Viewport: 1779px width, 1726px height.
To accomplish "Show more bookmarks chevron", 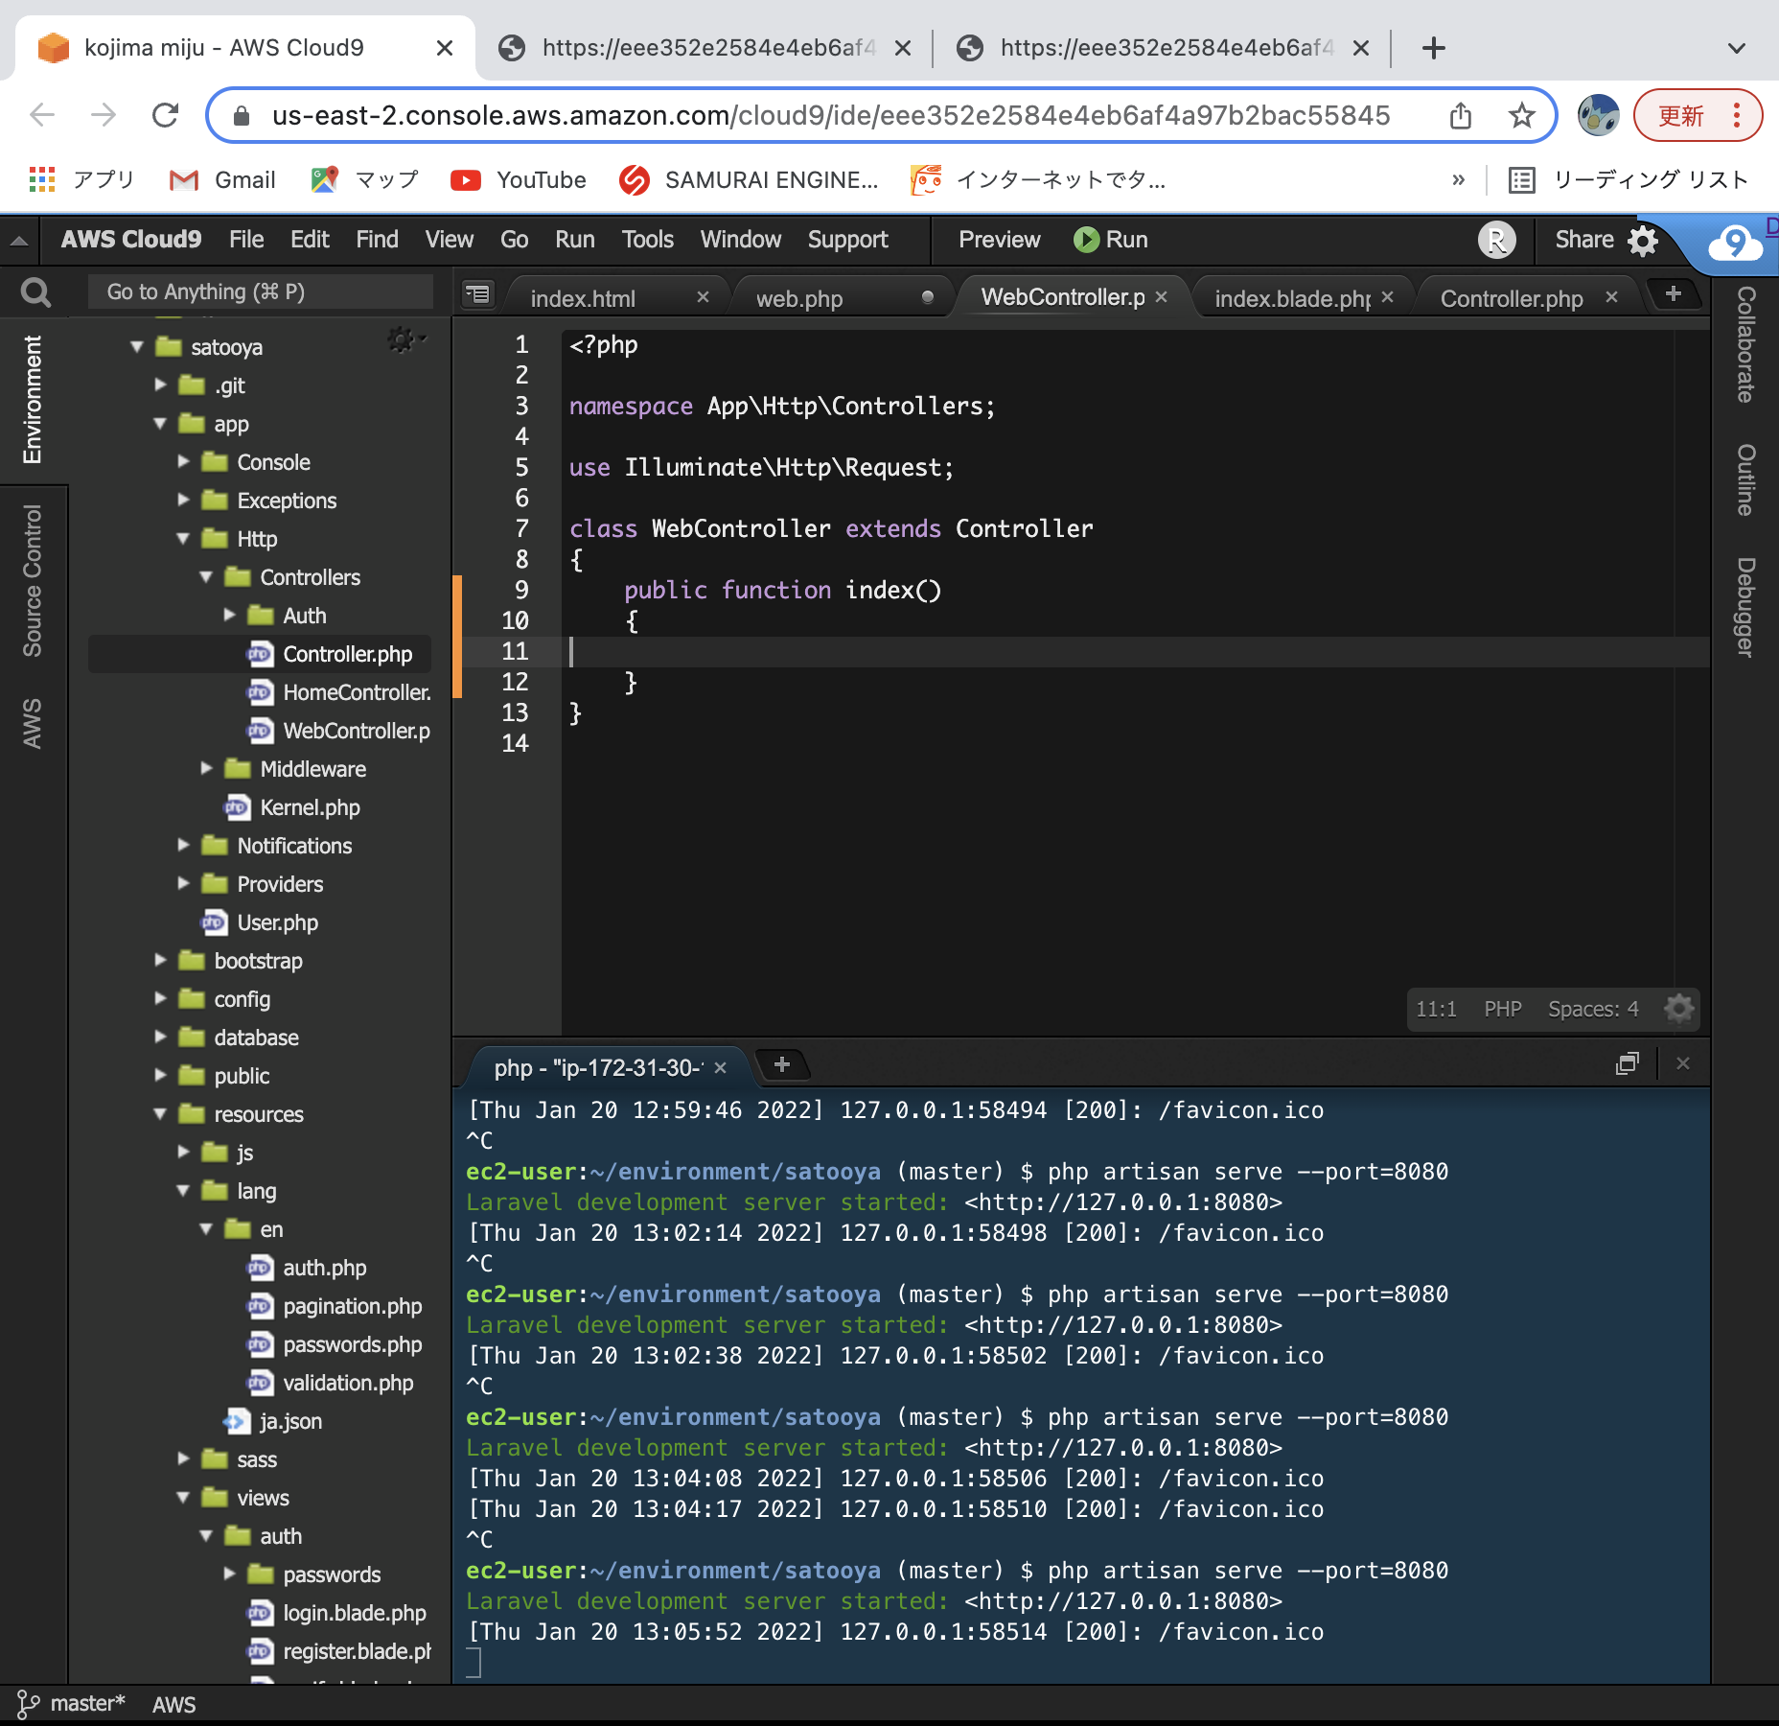I will point(1458,179).
